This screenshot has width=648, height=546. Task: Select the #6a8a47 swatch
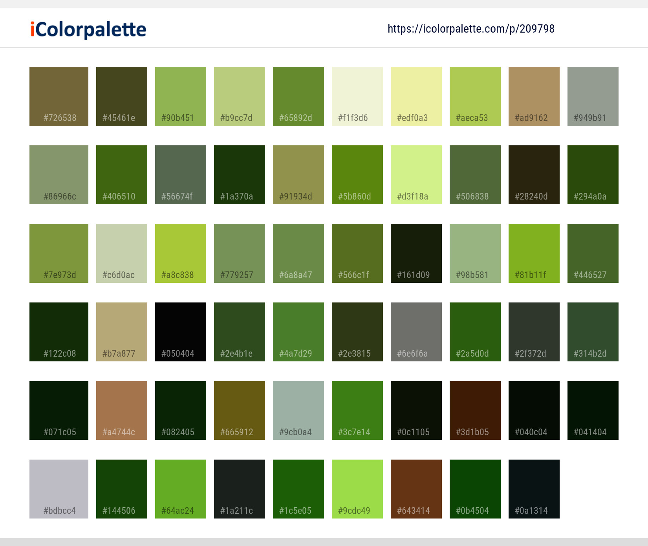(298, 253)
